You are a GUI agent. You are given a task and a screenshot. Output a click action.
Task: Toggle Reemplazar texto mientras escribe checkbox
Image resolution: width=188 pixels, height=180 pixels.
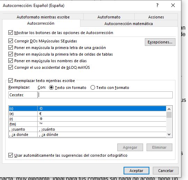(x=10, y=80)
